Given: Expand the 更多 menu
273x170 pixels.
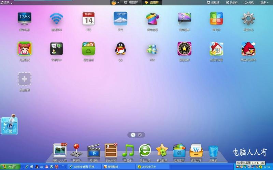Looking at the screenshot, I should [264, 2].
